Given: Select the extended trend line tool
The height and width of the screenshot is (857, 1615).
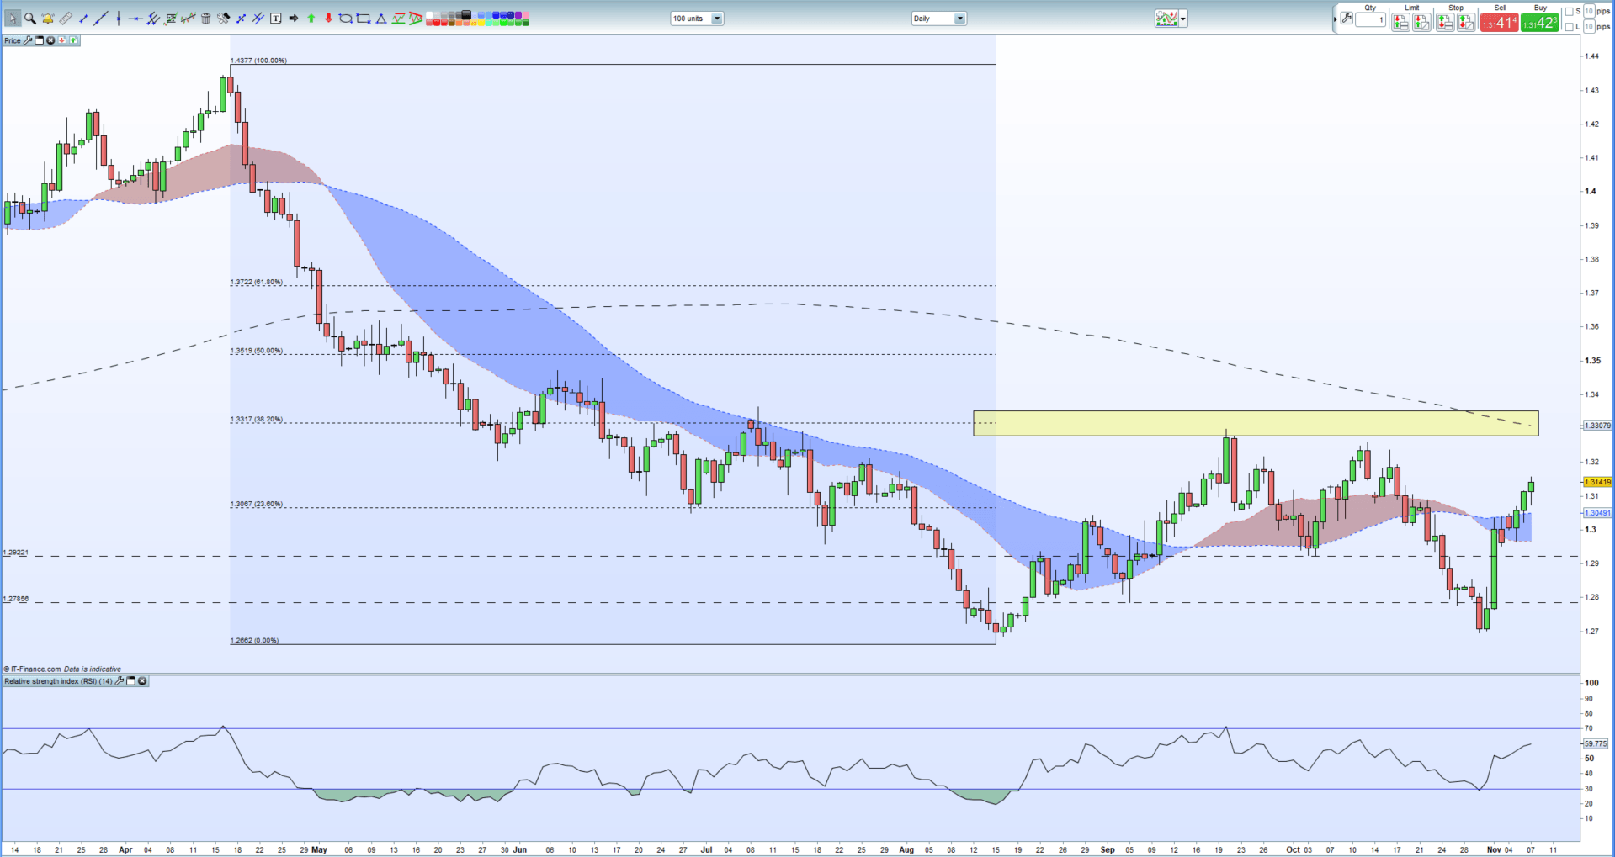Looking at the screenshot, I should pyautogui.click(x=101, y=19).
